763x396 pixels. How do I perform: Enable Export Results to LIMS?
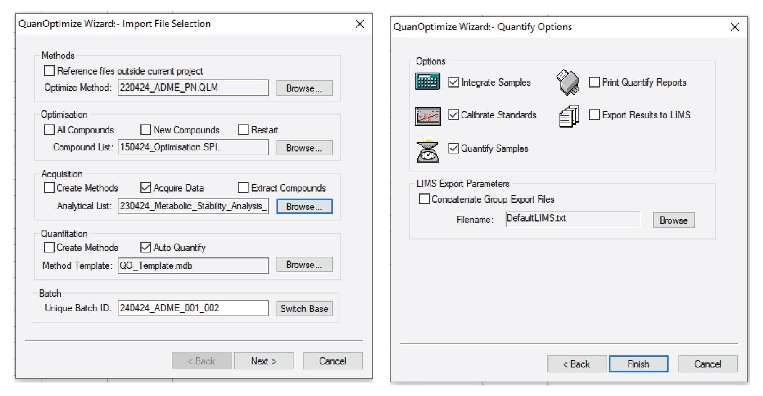[594, 115]
